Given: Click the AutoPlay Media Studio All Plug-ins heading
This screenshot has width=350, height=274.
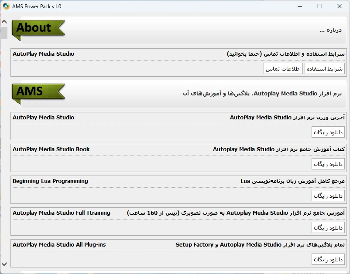Looking at the screenshot, I should (59, 245).
